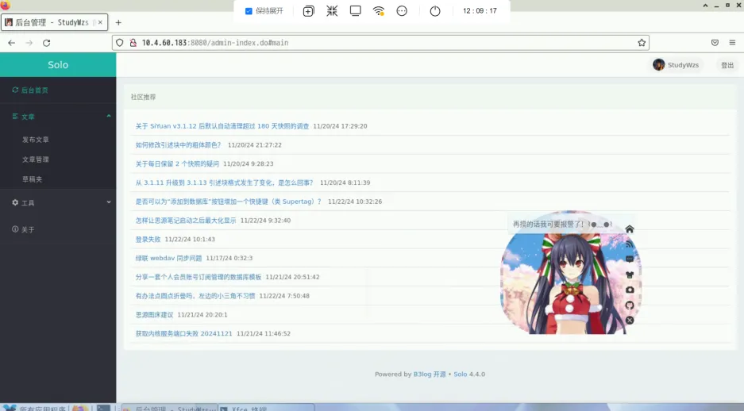Viewport: 744px width, 411px height.
Task: Open post about SiYuan v3.1.12 快照调查
Action: coord(222,126)
